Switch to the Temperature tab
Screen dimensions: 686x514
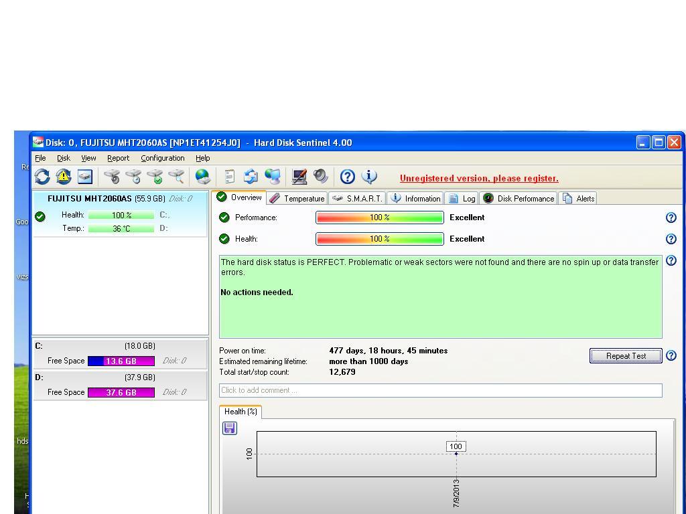pos(297,198)
